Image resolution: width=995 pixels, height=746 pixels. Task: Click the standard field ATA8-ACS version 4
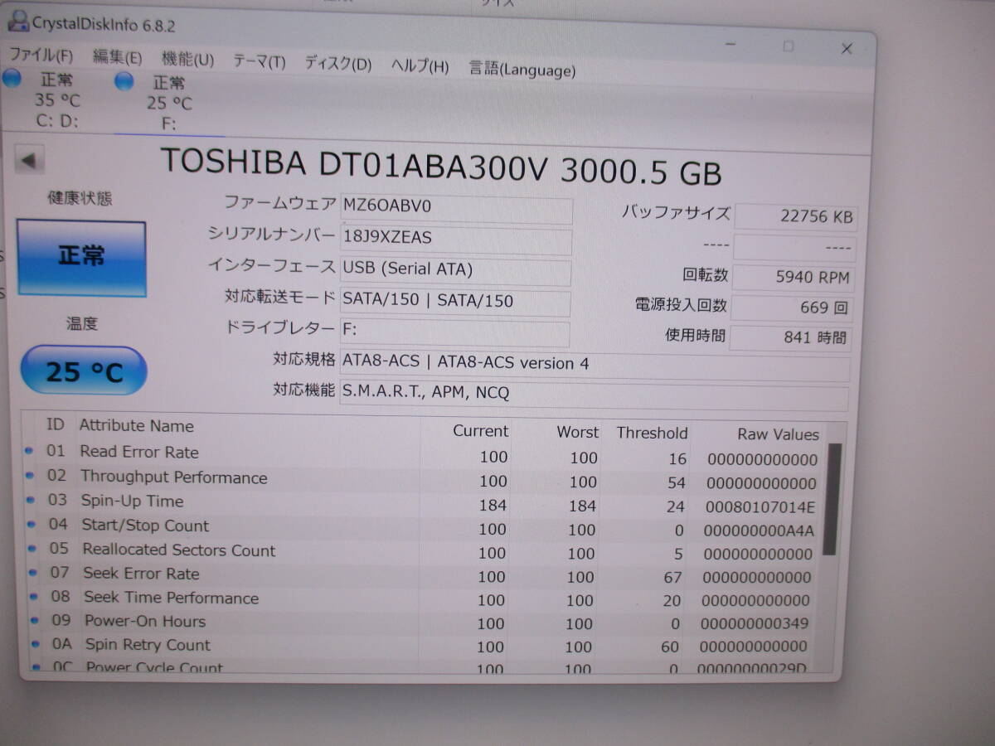point(595,364)
